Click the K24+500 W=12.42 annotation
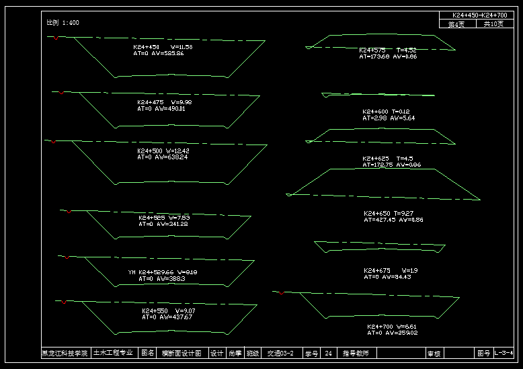This screenshot has height=369, width=523. coord(163,151)
